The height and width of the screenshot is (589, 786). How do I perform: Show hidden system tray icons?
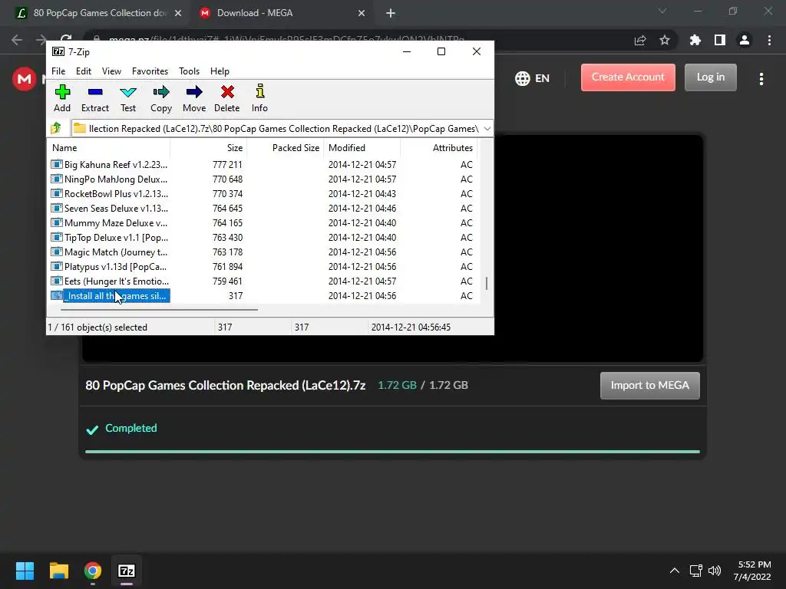pos(675,571)
